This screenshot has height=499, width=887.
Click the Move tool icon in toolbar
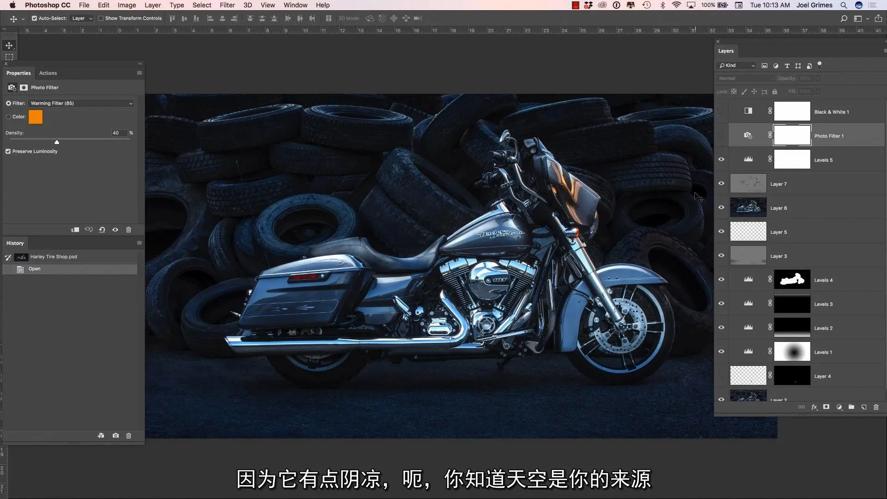click(x=9, y=45)
